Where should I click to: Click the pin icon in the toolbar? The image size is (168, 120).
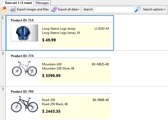pos(3,9)
